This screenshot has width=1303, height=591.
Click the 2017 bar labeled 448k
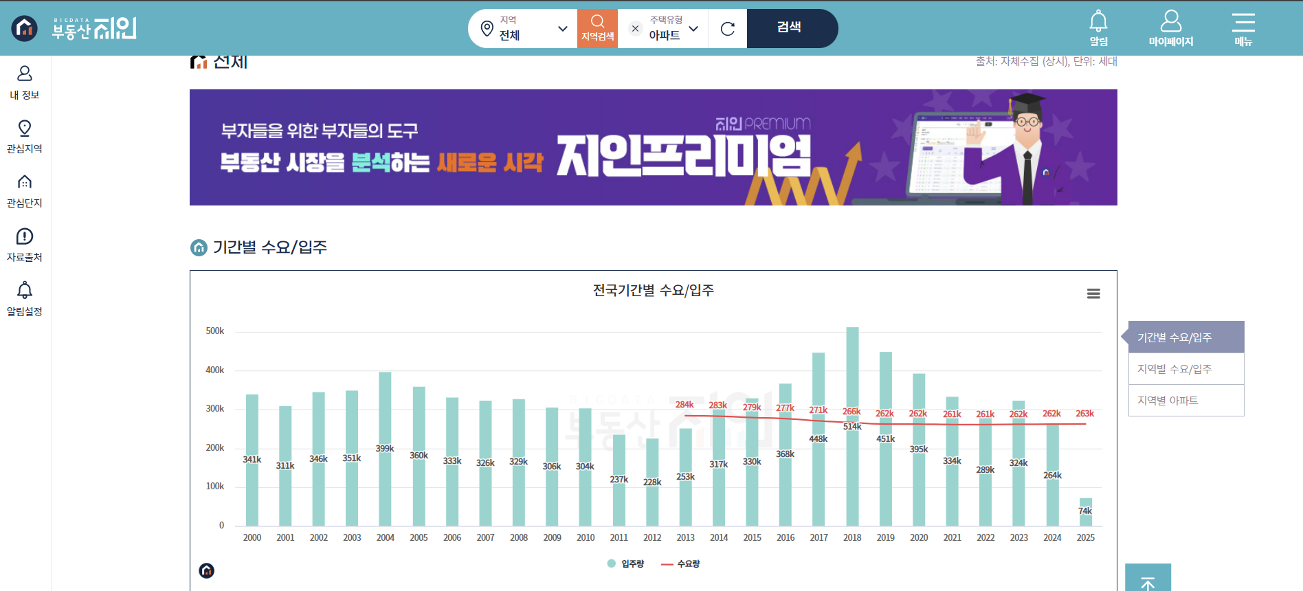[x=818, y=439]
